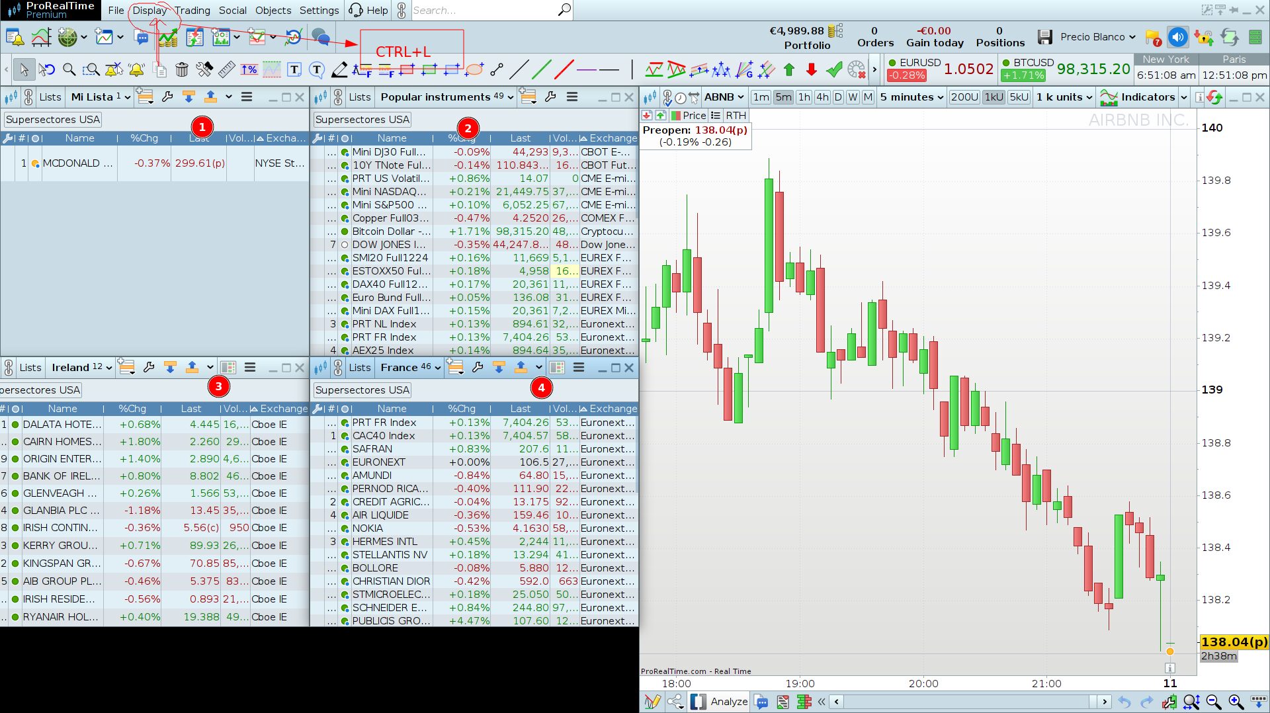Select the speech bubble text comment tool
Viewport: 1270px width, 713px height.
(317, 69)
